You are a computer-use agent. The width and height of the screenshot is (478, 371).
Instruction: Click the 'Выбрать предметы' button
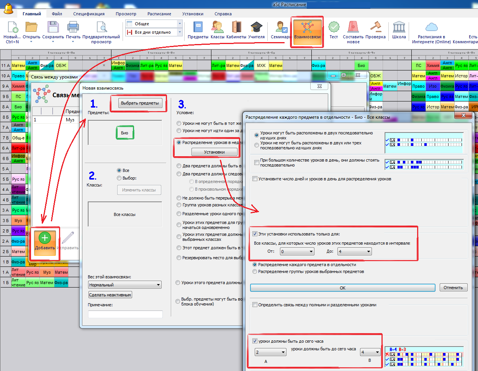pyautogui.click(x=140, y=103)
